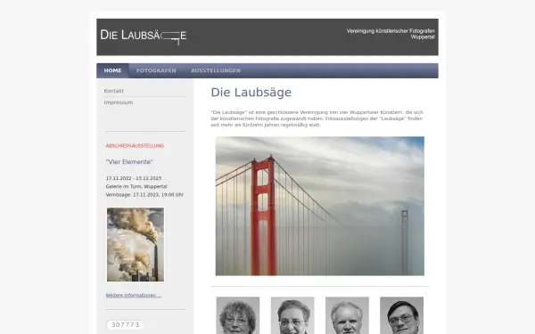Click the Golden Gate Bridge photo
The height and width of the screenshot is (334, 535).
pos(320,207)
